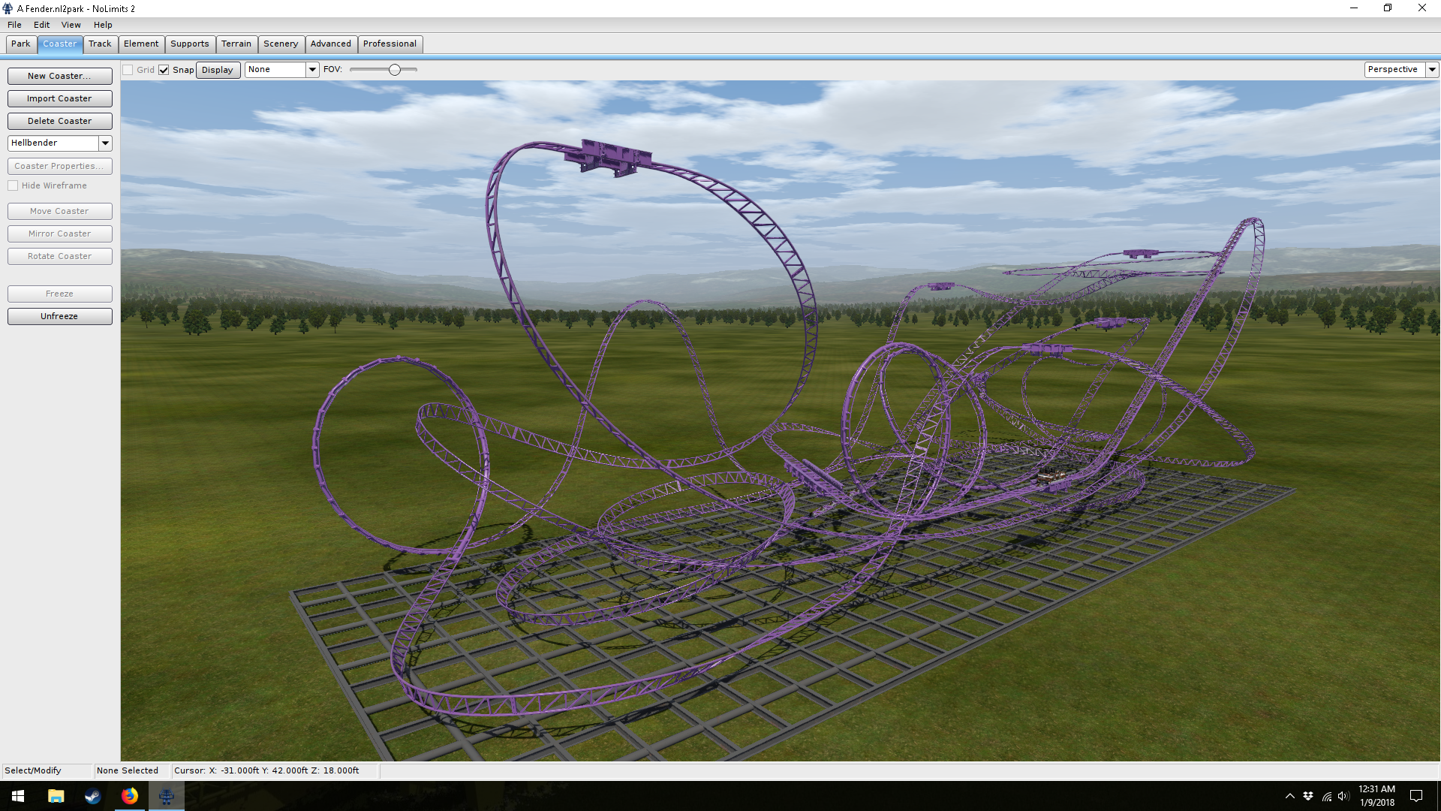Switch to the Supports tab
This screenshot has width=1441, height=811.
189,44
